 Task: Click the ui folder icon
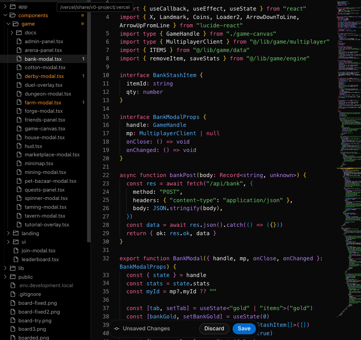[16, 242]
